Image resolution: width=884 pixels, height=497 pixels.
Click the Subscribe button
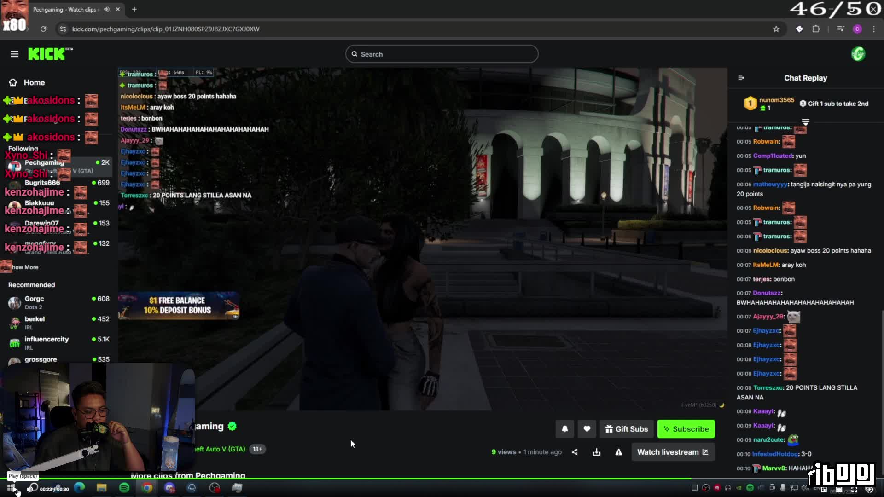tap(686, 429)
